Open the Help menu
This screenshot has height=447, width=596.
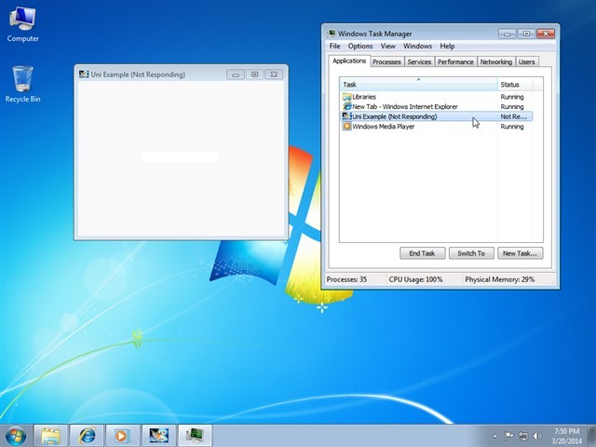pyautogui.click(x=447, y=46)
